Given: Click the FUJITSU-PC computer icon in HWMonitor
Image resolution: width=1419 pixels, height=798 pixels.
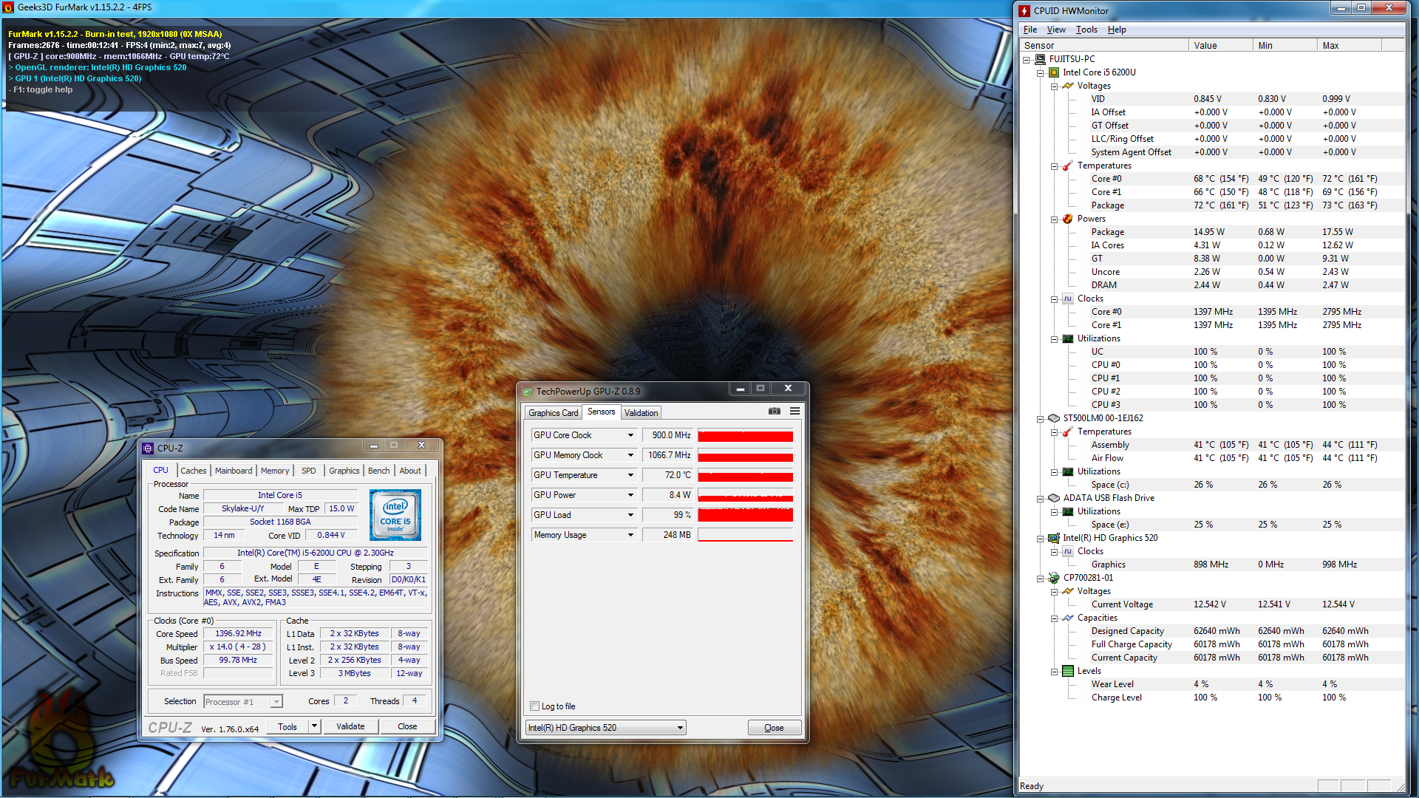Looking at the screenshot, I should tap(1040, 59).
